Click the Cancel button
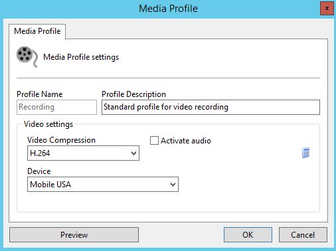The width and height of the screenshot is (336, 251). (303, 234)
